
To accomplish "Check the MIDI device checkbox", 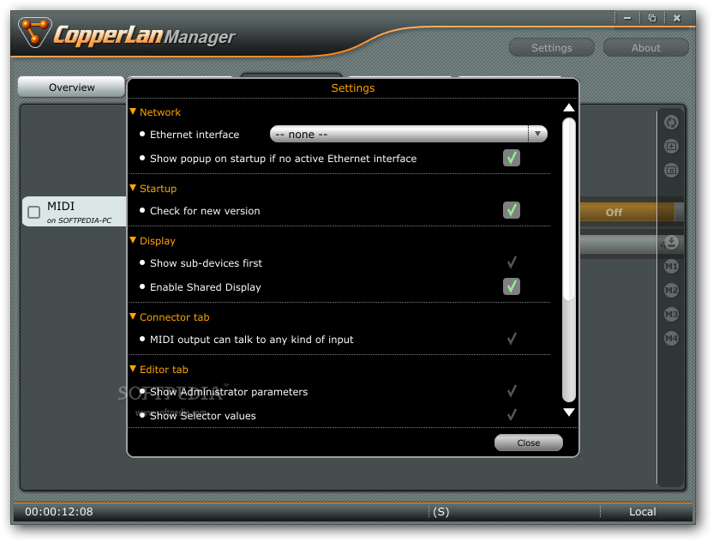I will 34,212.
